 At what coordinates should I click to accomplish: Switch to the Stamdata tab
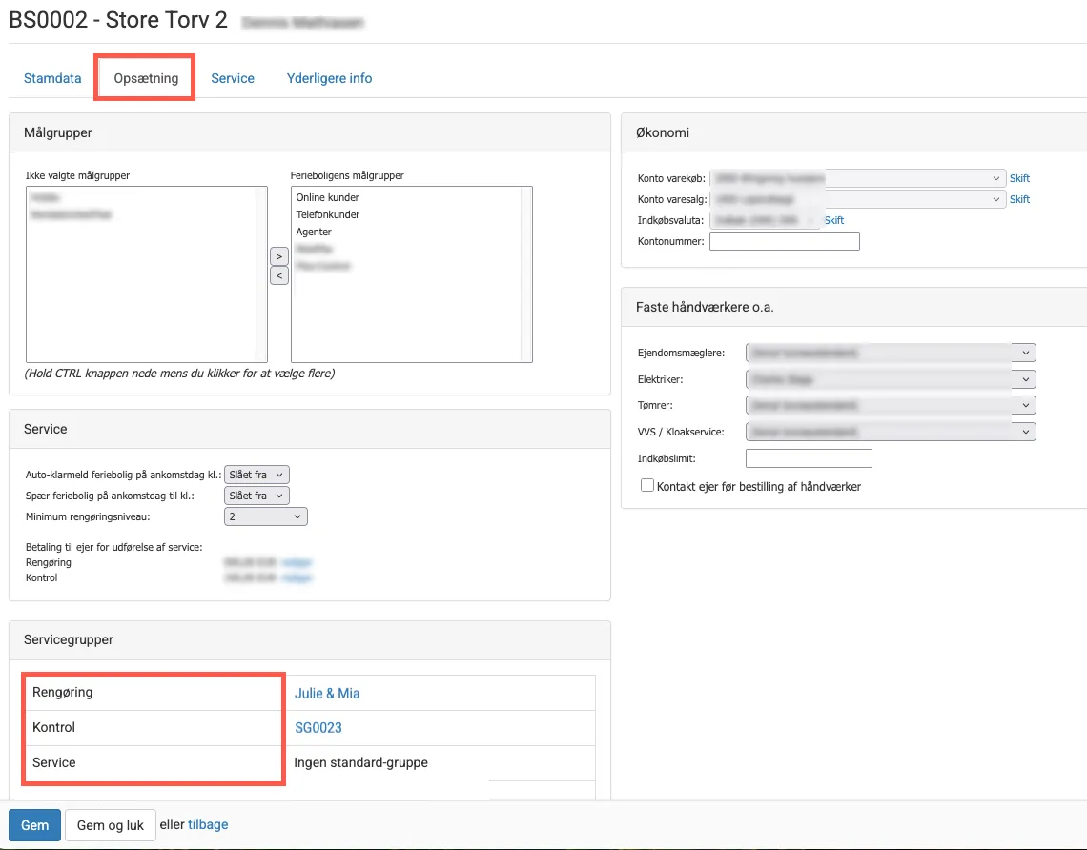point(52,78)
